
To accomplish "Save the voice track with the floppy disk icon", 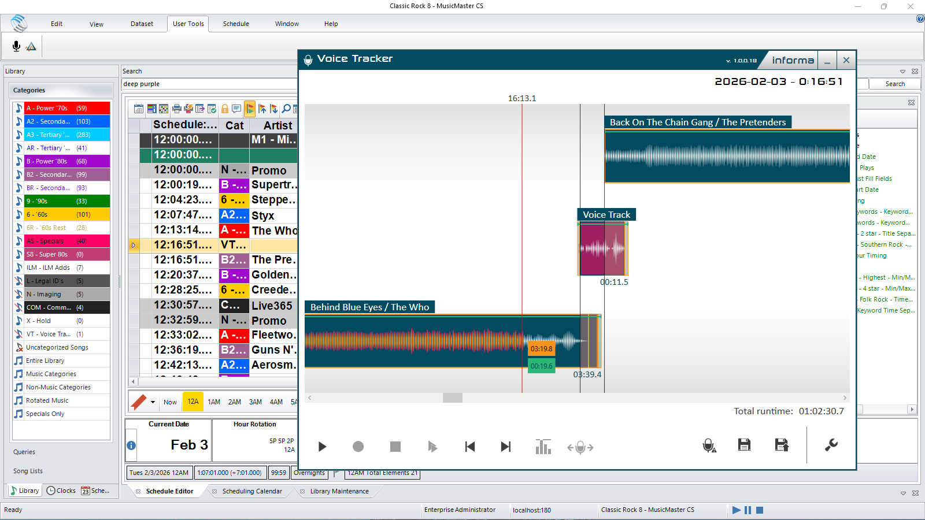I will point(744,445).
